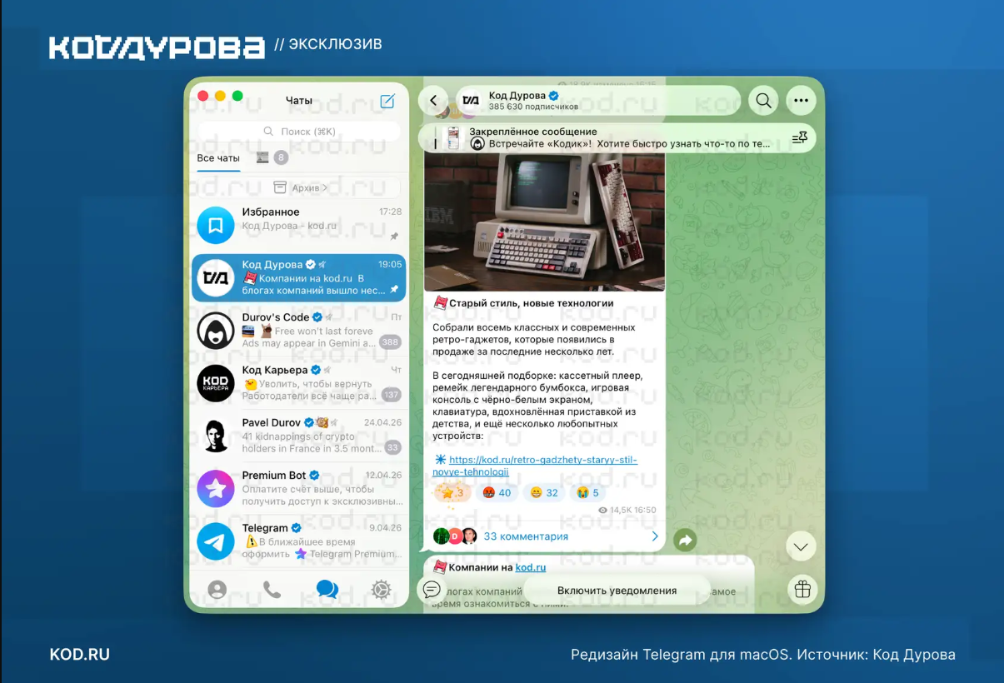Open the pinned messages list icon
Viewport: 1004px width, 683px height.
(799, 137)
